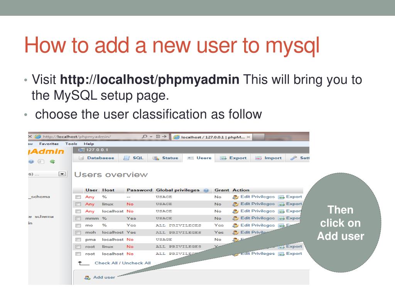
Task: Select the Users tab
Action: 199,158
